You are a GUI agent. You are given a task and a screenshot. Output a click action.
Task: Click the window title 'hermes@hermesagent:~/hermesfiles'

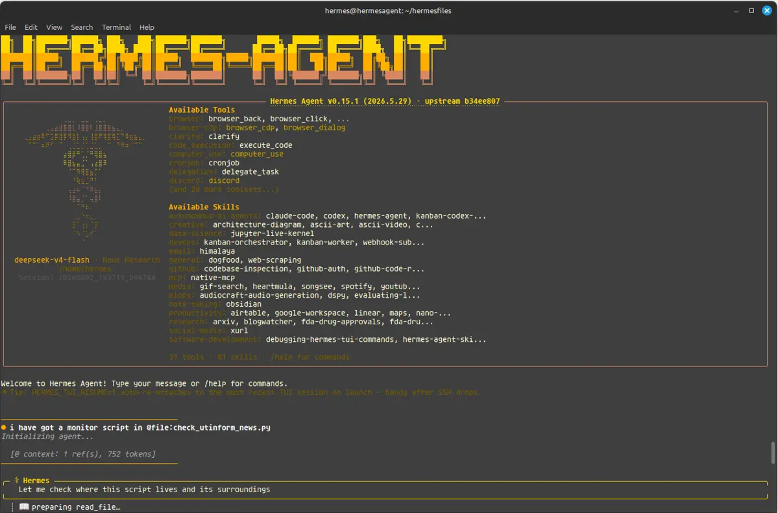tap(388, 10)
